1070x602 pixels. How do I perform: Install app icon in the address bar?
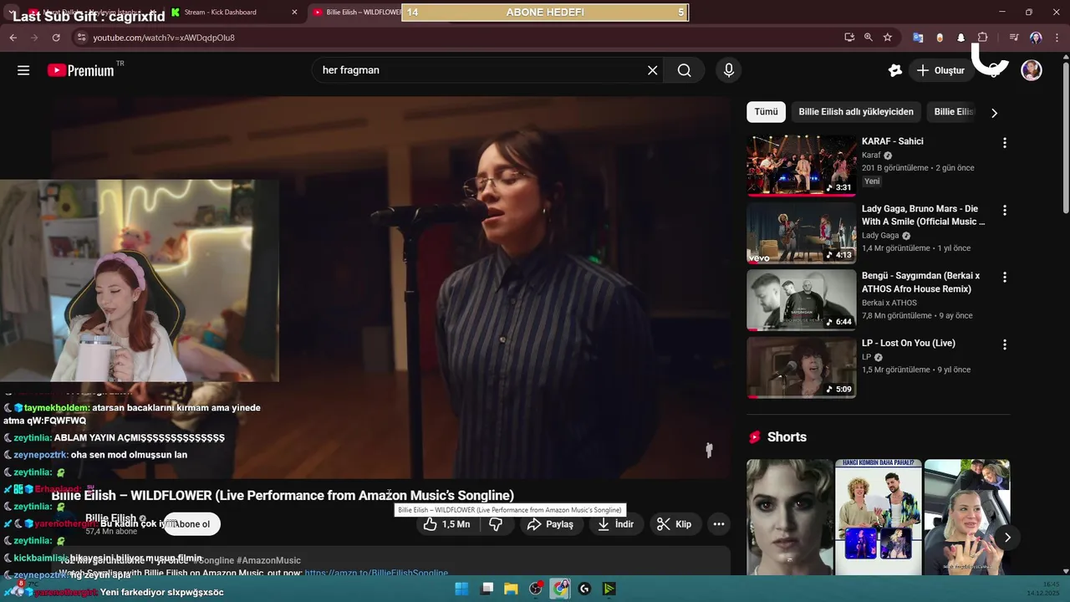[849, 38]
